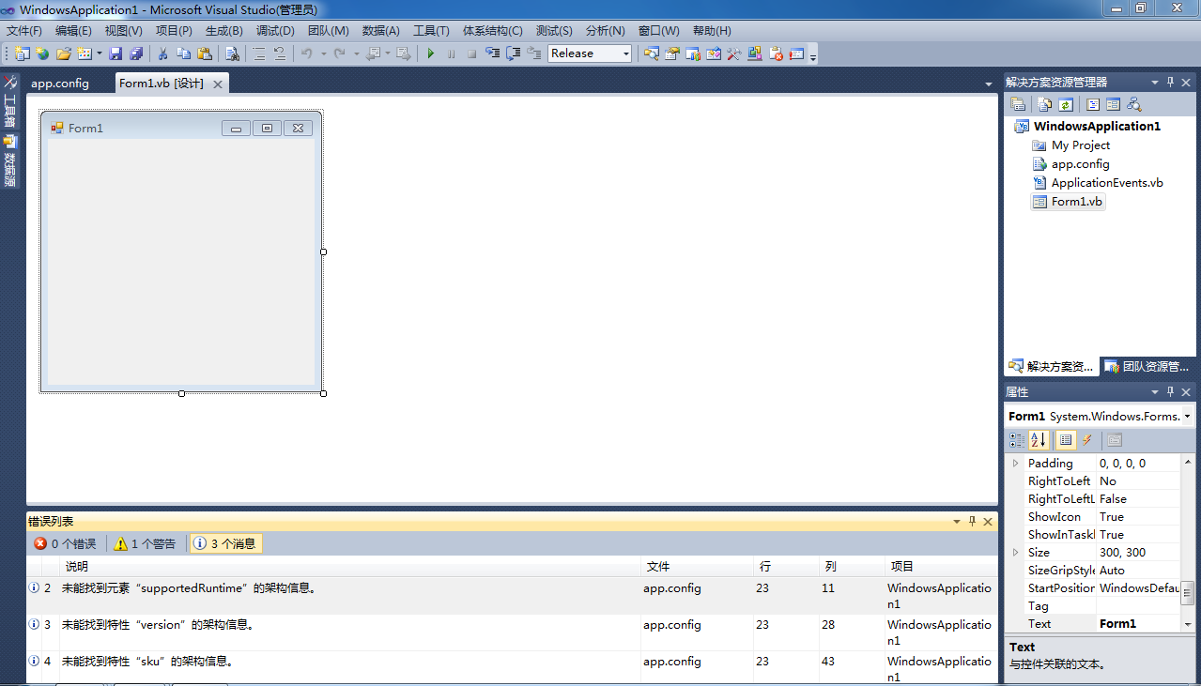
Task: Start debugging with the green play icon
Action: [430, 53]
